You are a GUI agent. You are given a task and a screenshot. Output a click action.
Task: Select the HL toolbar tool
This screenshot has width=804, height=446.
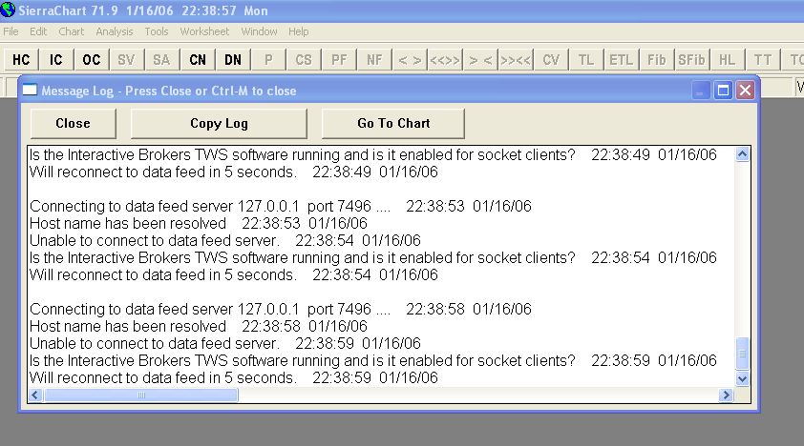coord(727,60)
